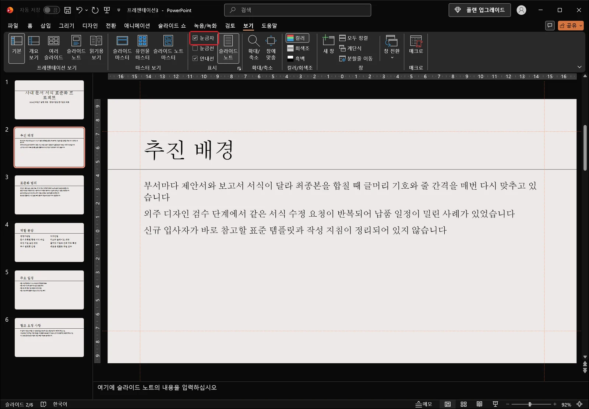Select slide 1 thumbnail

coord(49,100)
